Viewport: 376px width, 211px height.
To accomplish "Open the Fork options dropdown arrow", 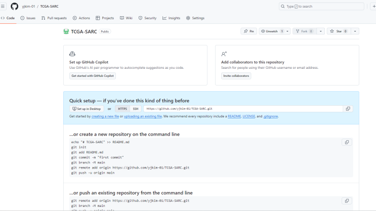I will [x=320, y=31].
